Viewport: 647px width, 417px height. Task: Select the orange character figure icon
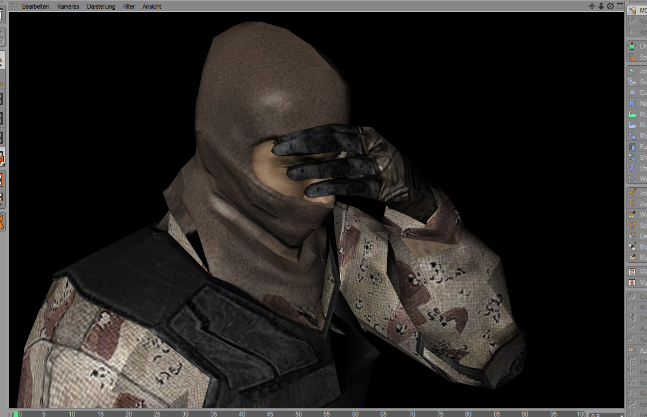pyautogui.click(x=632, y=57)
